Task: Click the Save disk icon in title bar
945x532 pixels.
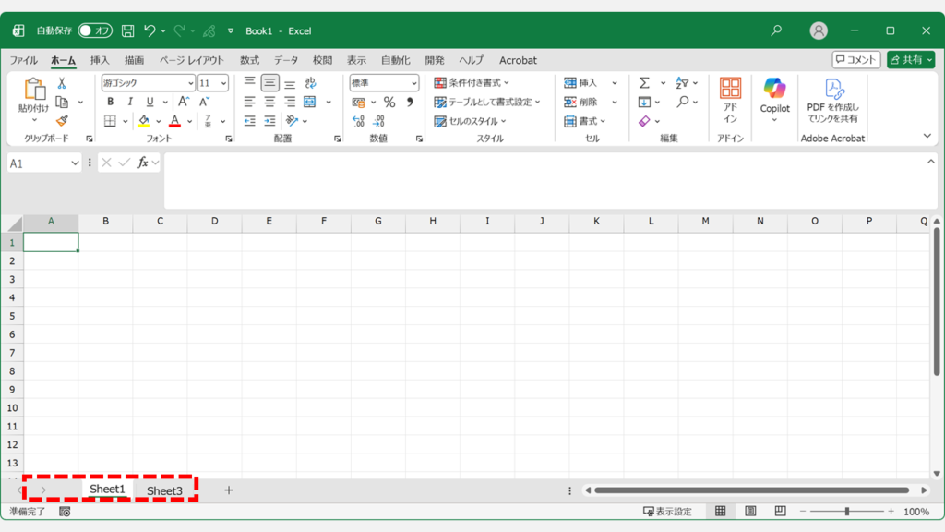Action: 128,30
